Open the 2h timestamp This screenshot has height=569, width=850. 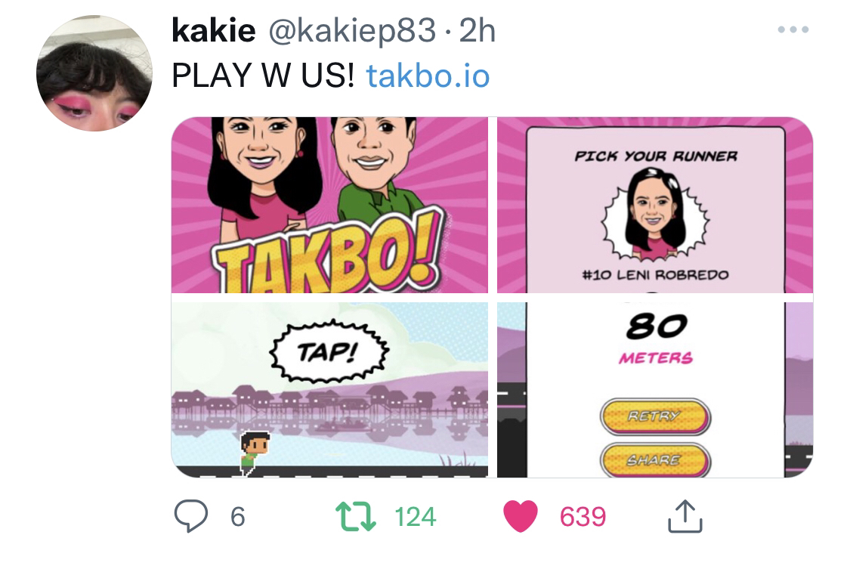point(478,31)
